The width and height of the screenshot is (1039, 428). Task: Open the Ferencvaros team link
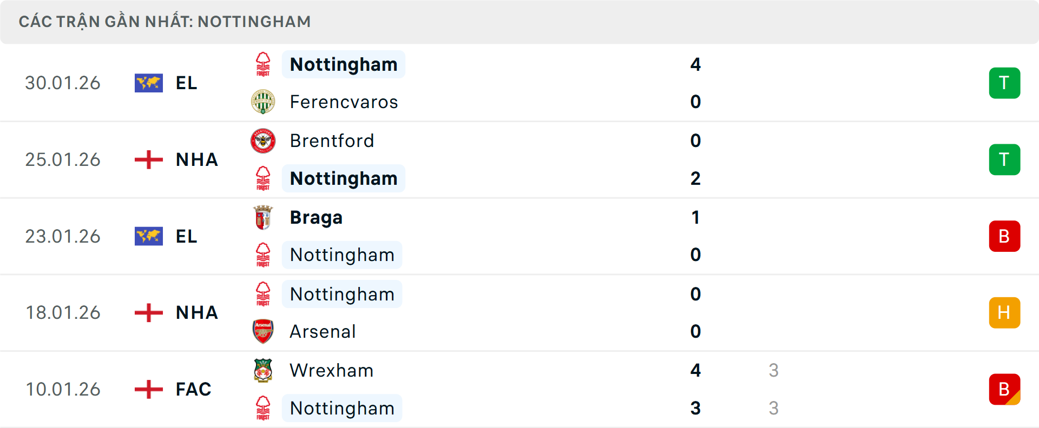(344, 102)
